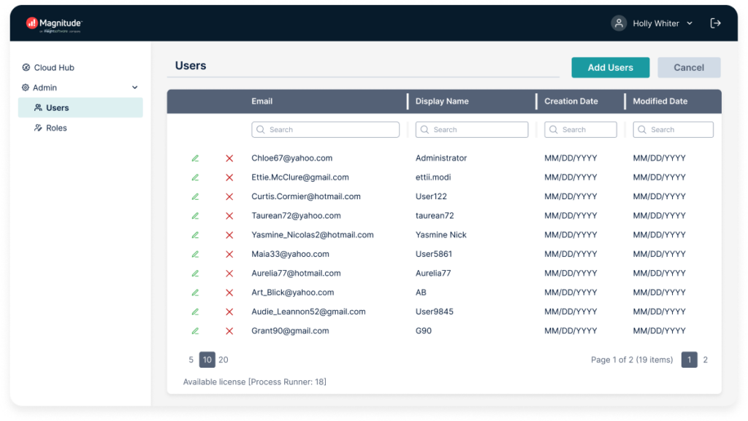Remove the user Maia33@yahoo.com

coord(228,253)
